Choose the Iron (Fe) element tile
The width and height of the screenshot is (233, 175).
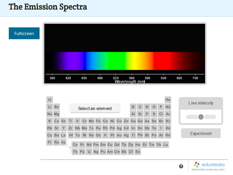click(x=98, y=121)
